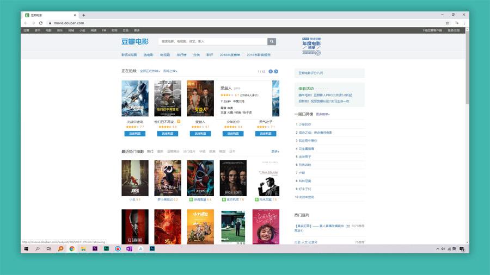This screenshot has width=490, height=275.
Task: Open Photoshop from the taskbar
Action: pos(152,249)
